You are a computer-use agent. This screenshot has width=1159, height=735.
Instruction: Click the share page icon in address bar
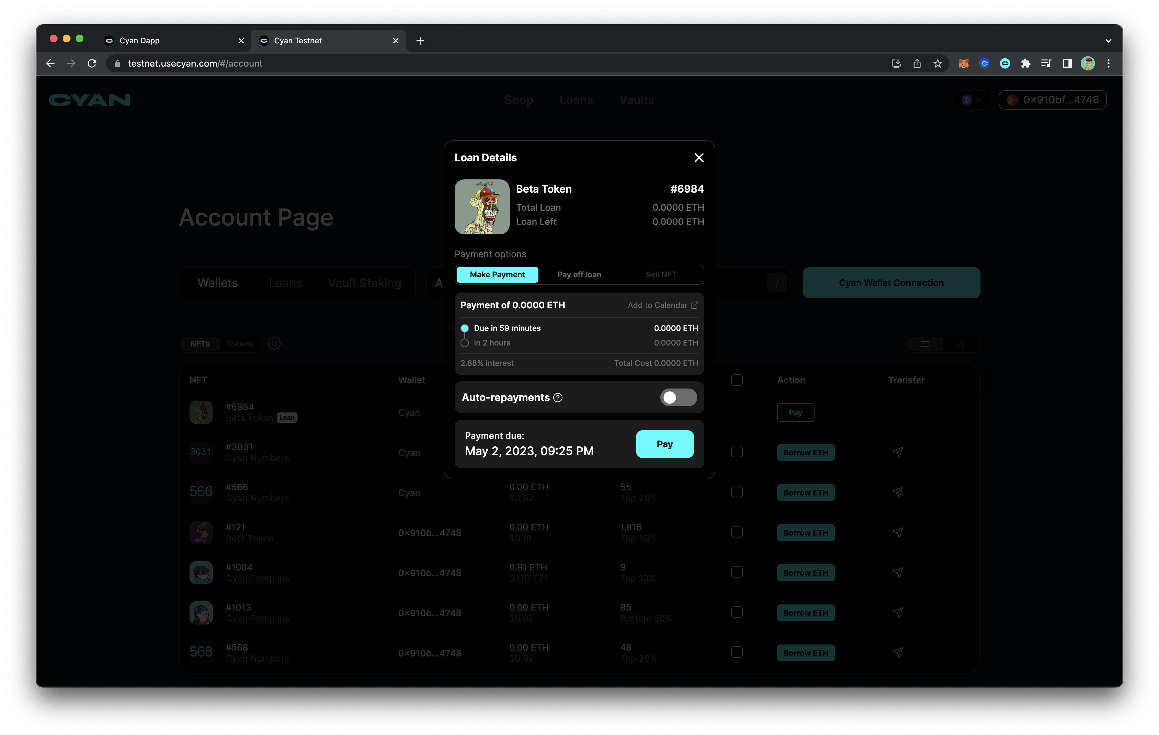[917, 63]
